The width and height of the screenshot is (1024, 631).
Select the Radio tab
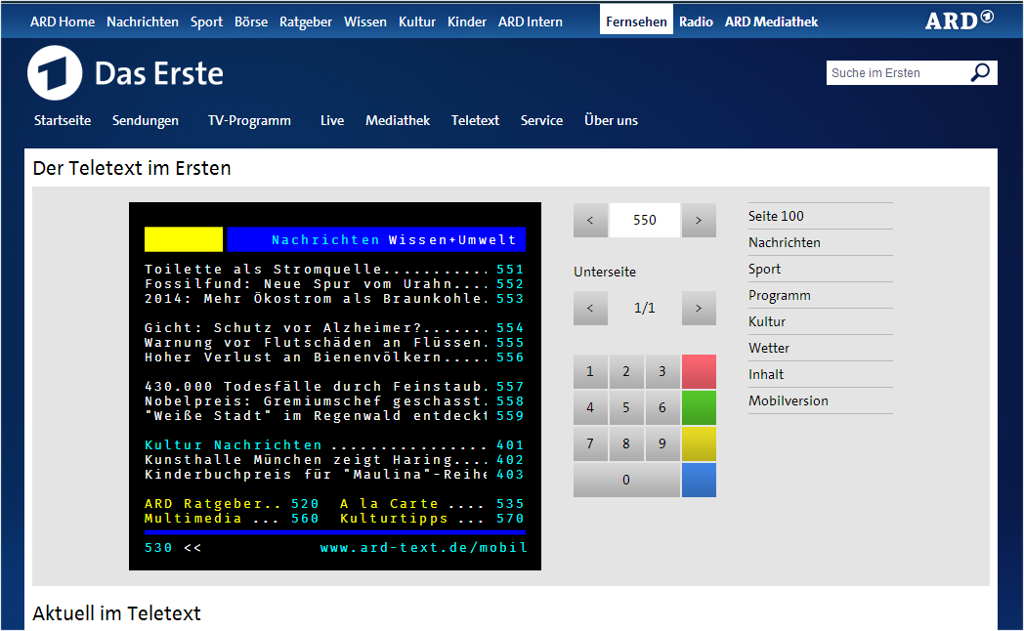(x=696, y=21)
